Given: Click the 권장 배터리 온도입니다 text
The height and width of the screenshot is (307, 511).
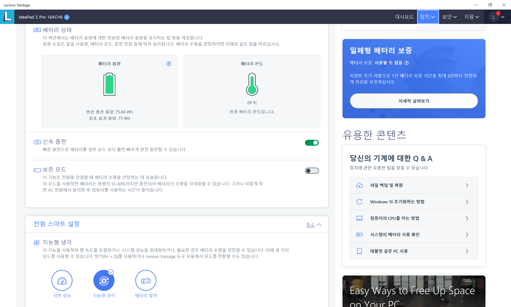Looking at the screenshot, I should pyautogui.click(x=252, y=112).
